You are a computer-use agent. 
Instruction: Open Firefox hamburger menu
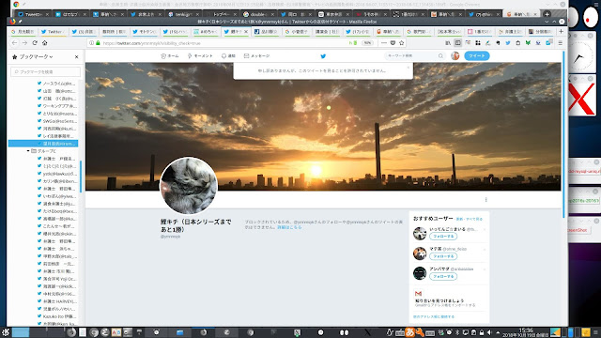[560, 43]
